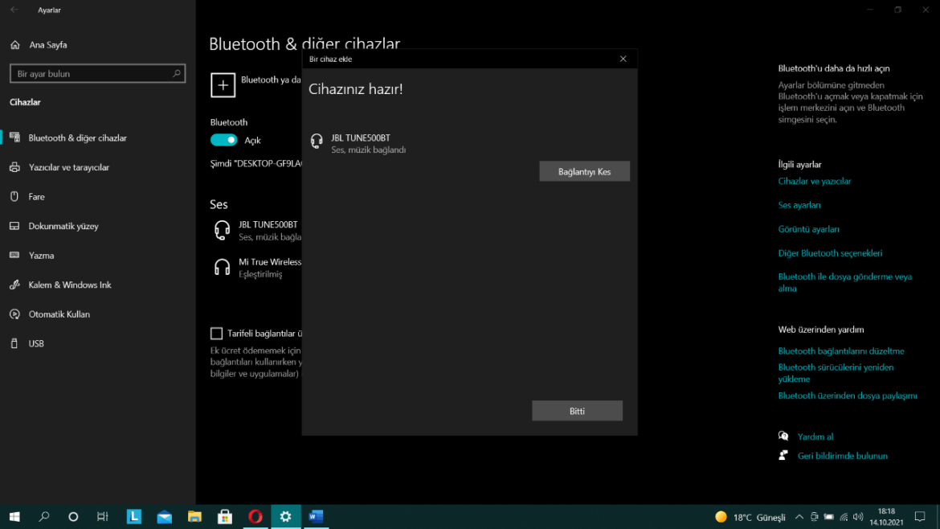Enable the Tarifeli bağlantılar checkbox
The image size is (940, 529).
[x=216, y=333]
